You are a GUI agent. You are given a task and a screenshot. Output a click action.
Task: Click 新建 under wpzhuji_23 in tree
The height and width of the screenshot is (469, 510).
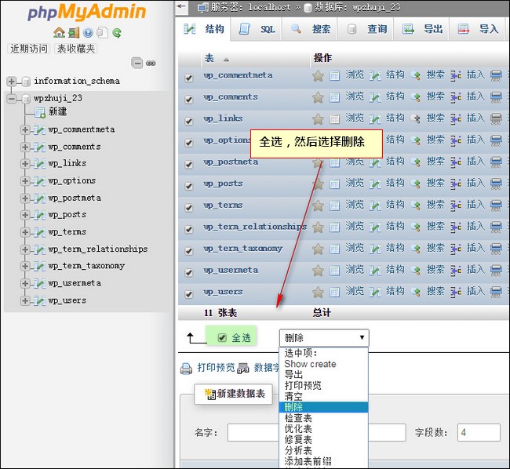(57, 112)
